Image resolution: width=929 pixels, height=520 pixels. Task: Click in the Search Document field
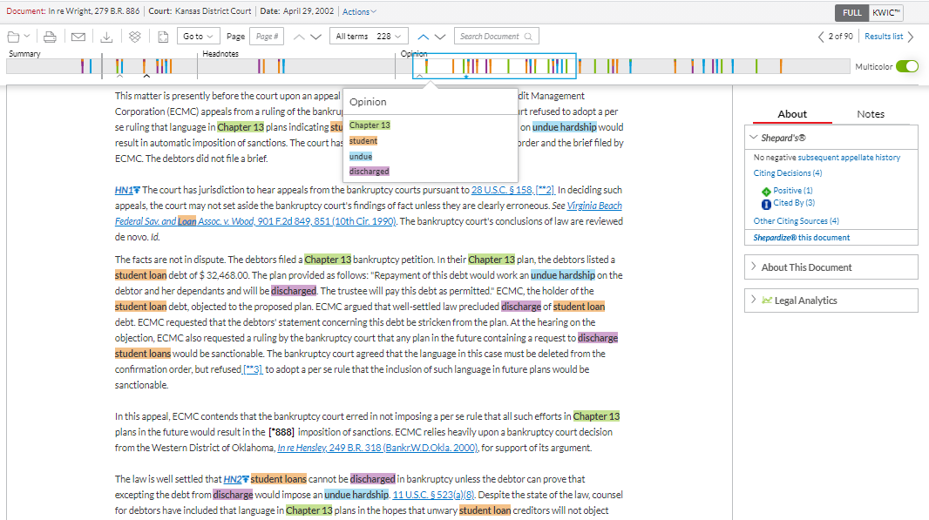click(x=490, y=37)
